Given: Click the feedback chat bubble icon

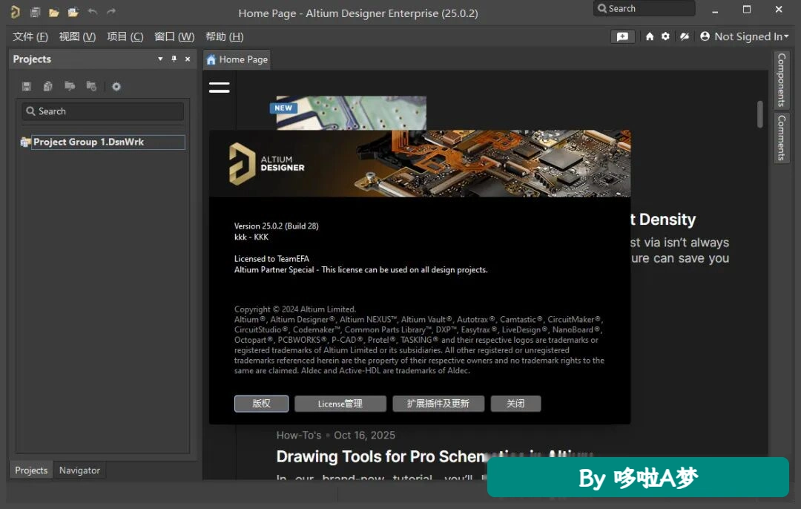Looking at the screenshot, I should (623, 36).
